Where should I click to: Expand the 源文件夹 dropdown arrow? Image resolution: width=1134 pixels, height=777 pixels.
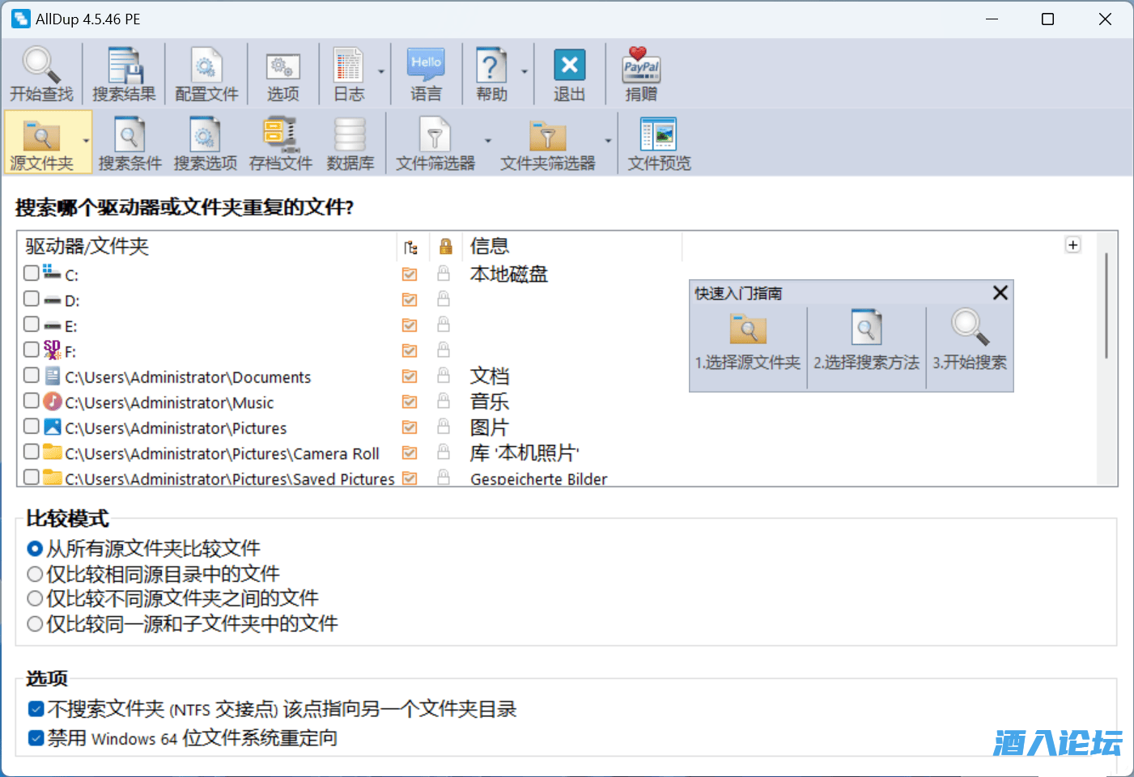tap(86, 142)
